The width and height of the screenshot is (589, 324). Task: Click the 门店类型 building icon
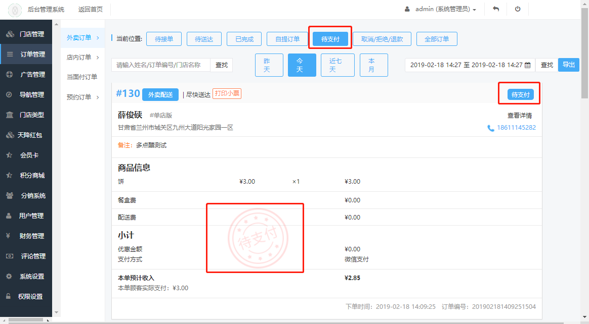[x=10, y=115]
